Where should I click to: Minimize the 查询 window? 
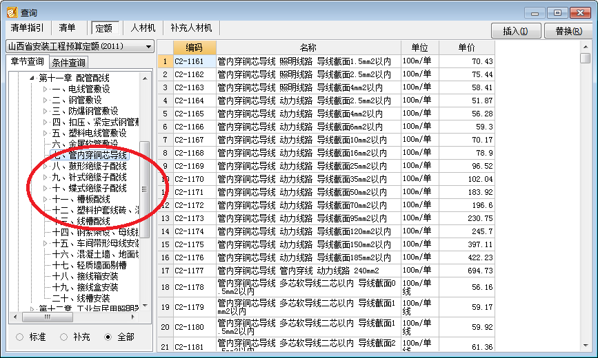point(535,13)
